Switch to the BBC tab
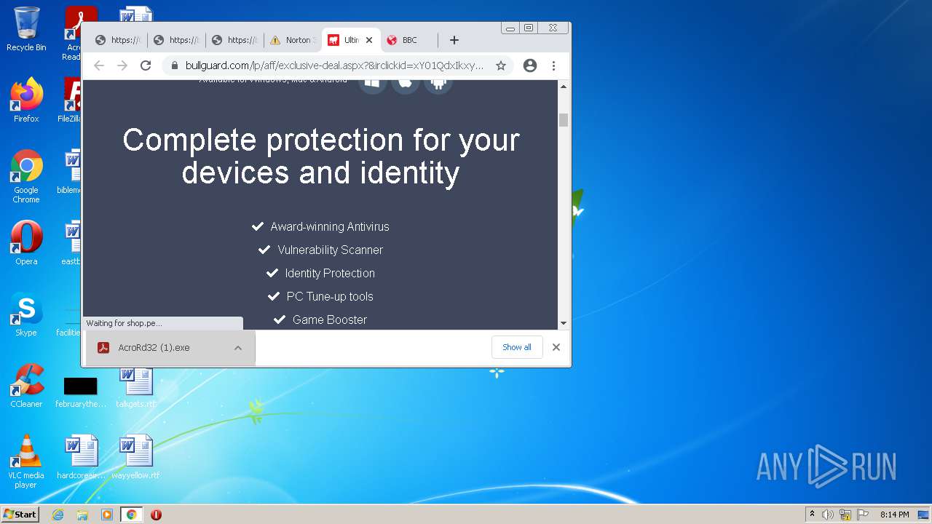The height and width of the screenshot is (524, 932). pos(409,40)
